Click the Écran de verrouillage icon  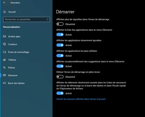(5, 52)
